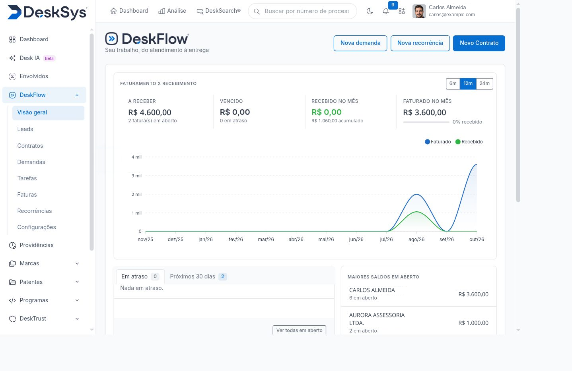Toggle the Recebido legend series
This screenshot has width=572, height=371.
click(469, 142)
